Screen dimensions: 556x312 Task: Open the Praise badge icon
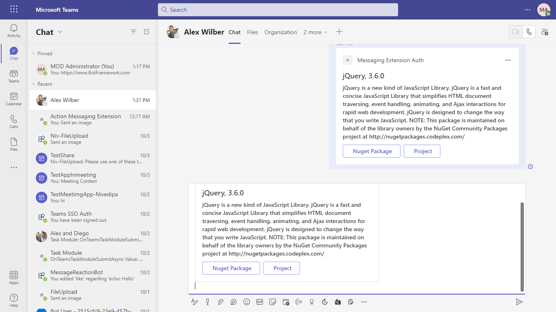(312, 302)
